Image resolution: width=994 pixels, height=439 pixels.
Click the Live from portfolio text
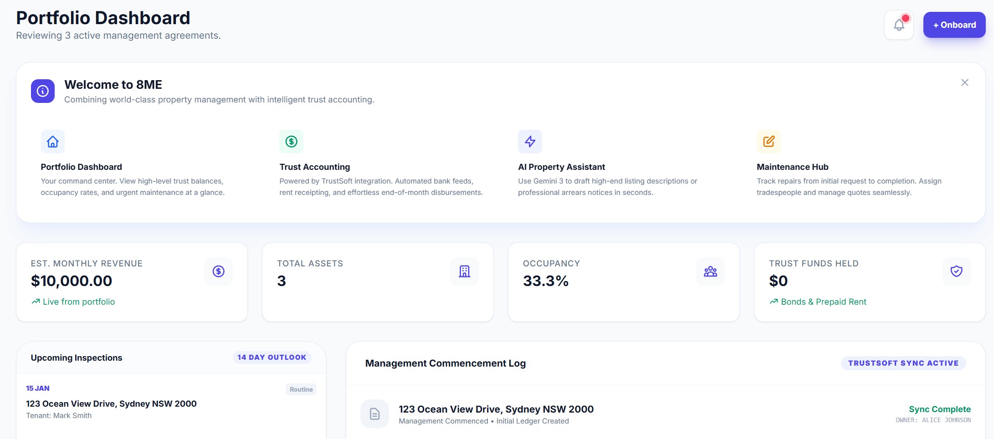click(x=79, y=301)
